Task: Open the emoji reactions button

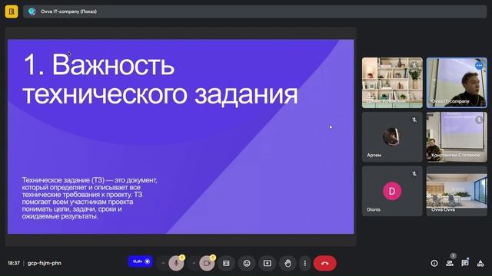Action: 247,263
